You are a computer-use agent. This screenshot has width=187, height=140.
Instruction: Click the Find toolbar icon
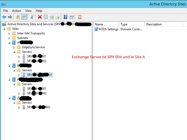[x=80, y=17]
